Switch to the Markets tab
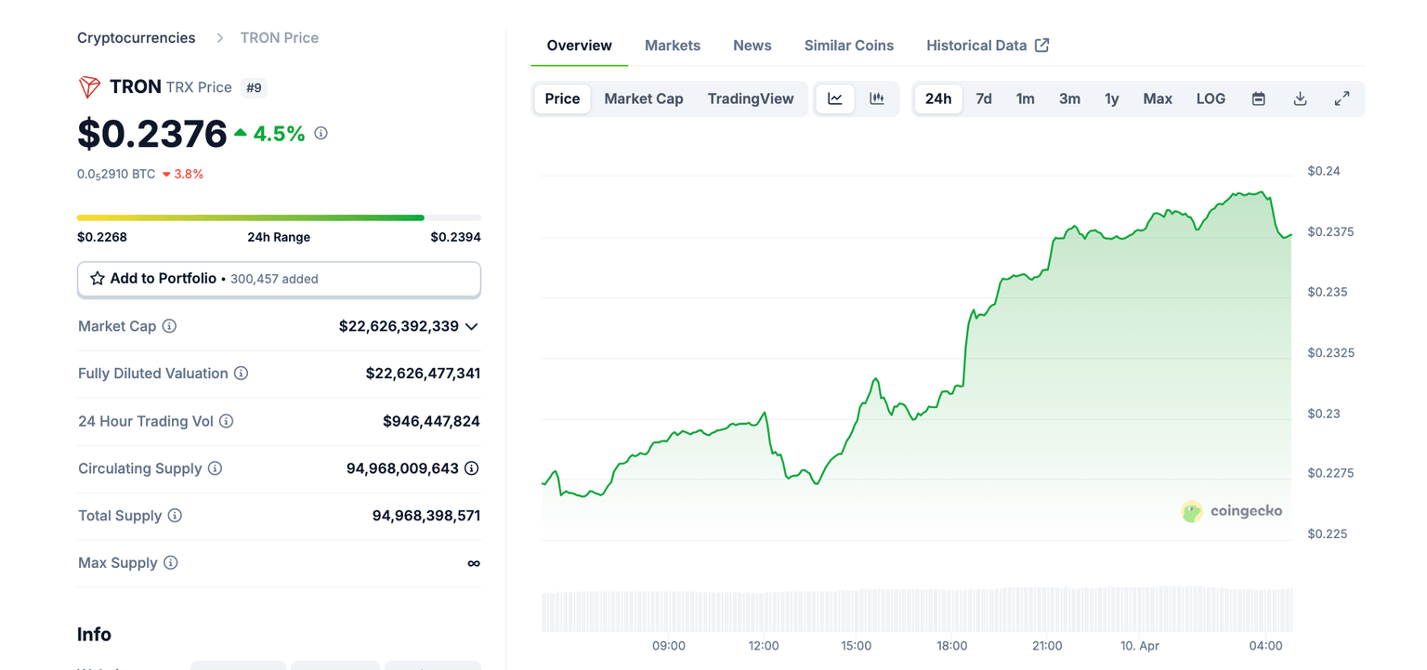Screen dimensions: 1427x670 673,45
